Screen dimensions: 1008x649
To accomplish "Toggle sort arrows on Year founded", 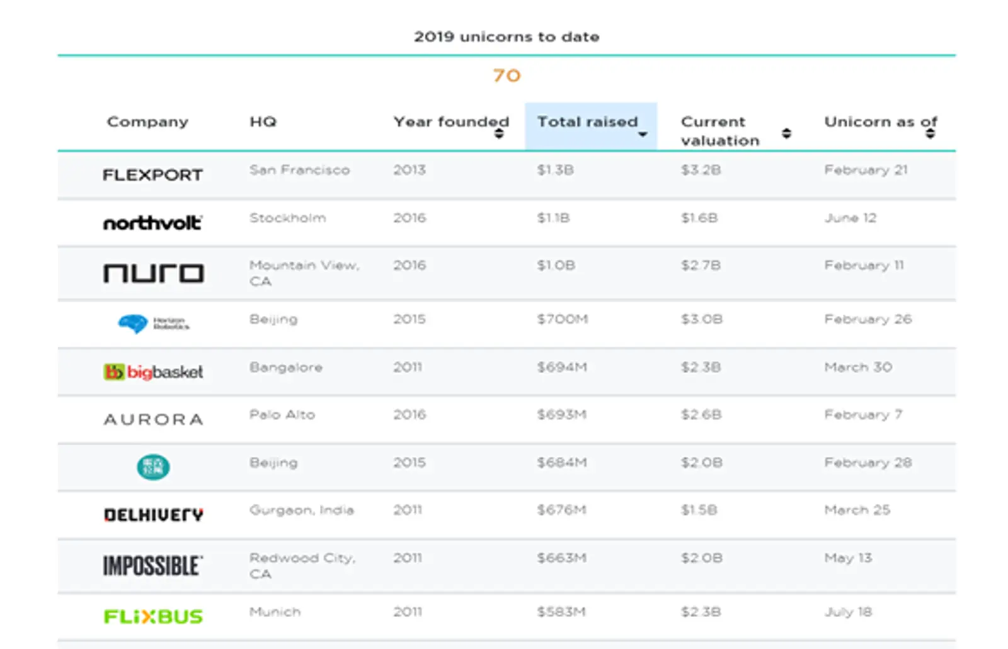I will coord(499,133).
